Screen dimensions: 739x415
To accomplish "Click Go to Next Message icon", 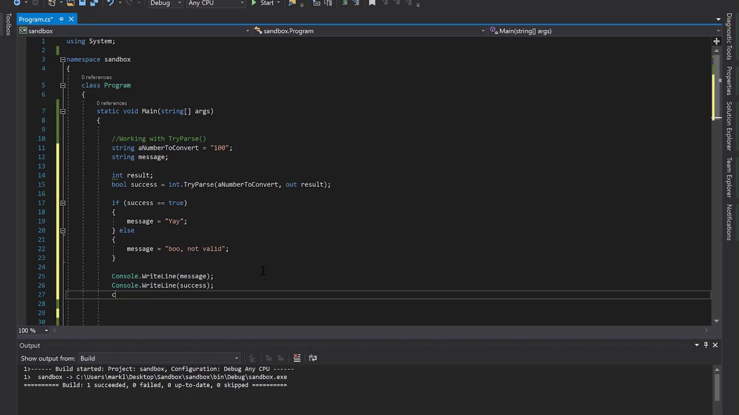I will pyautogui.click(x=281, y=358).
